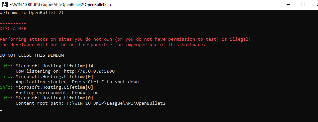Click the 'DO NOT CLOSE THIS WINDOW' text

32,55
